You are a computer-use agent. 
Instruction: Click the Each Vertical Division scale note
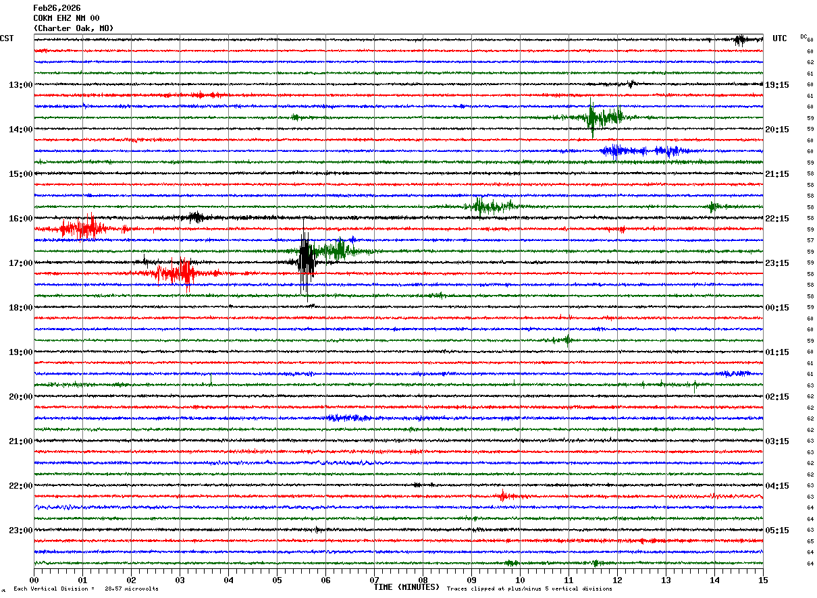86,589
